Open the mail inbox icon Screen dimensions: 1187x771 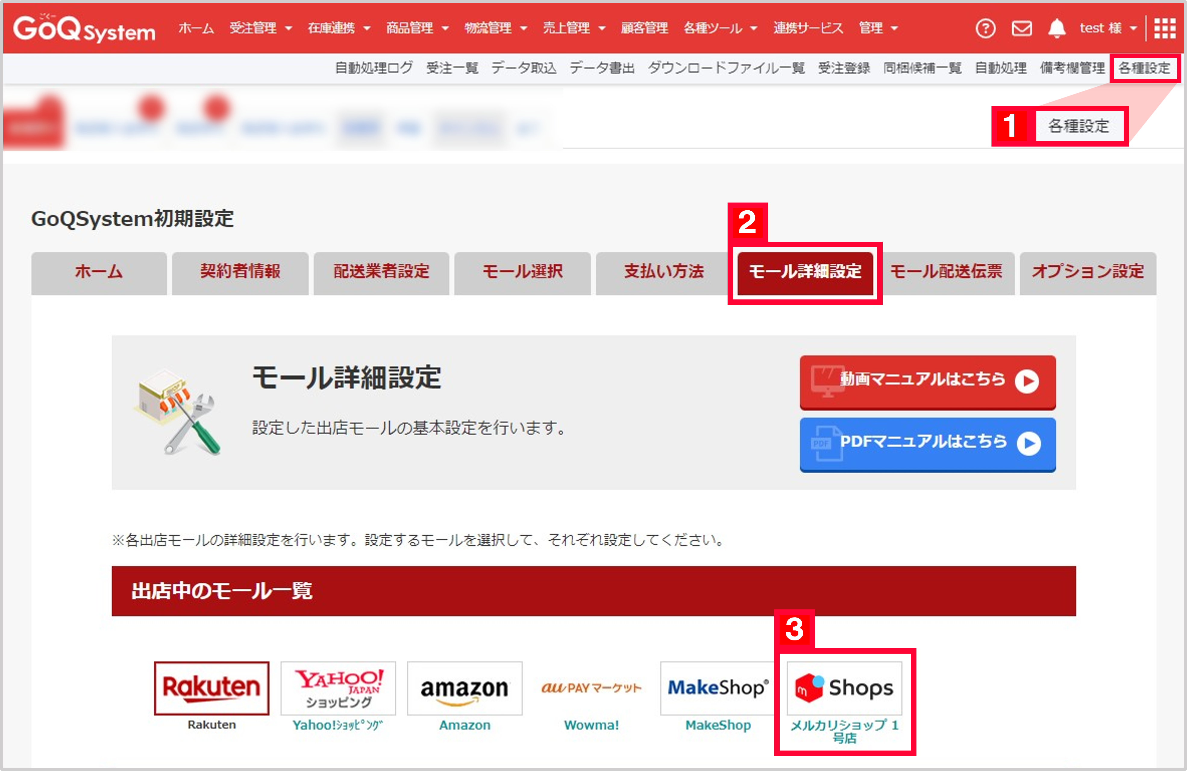tap(1021, 28)
